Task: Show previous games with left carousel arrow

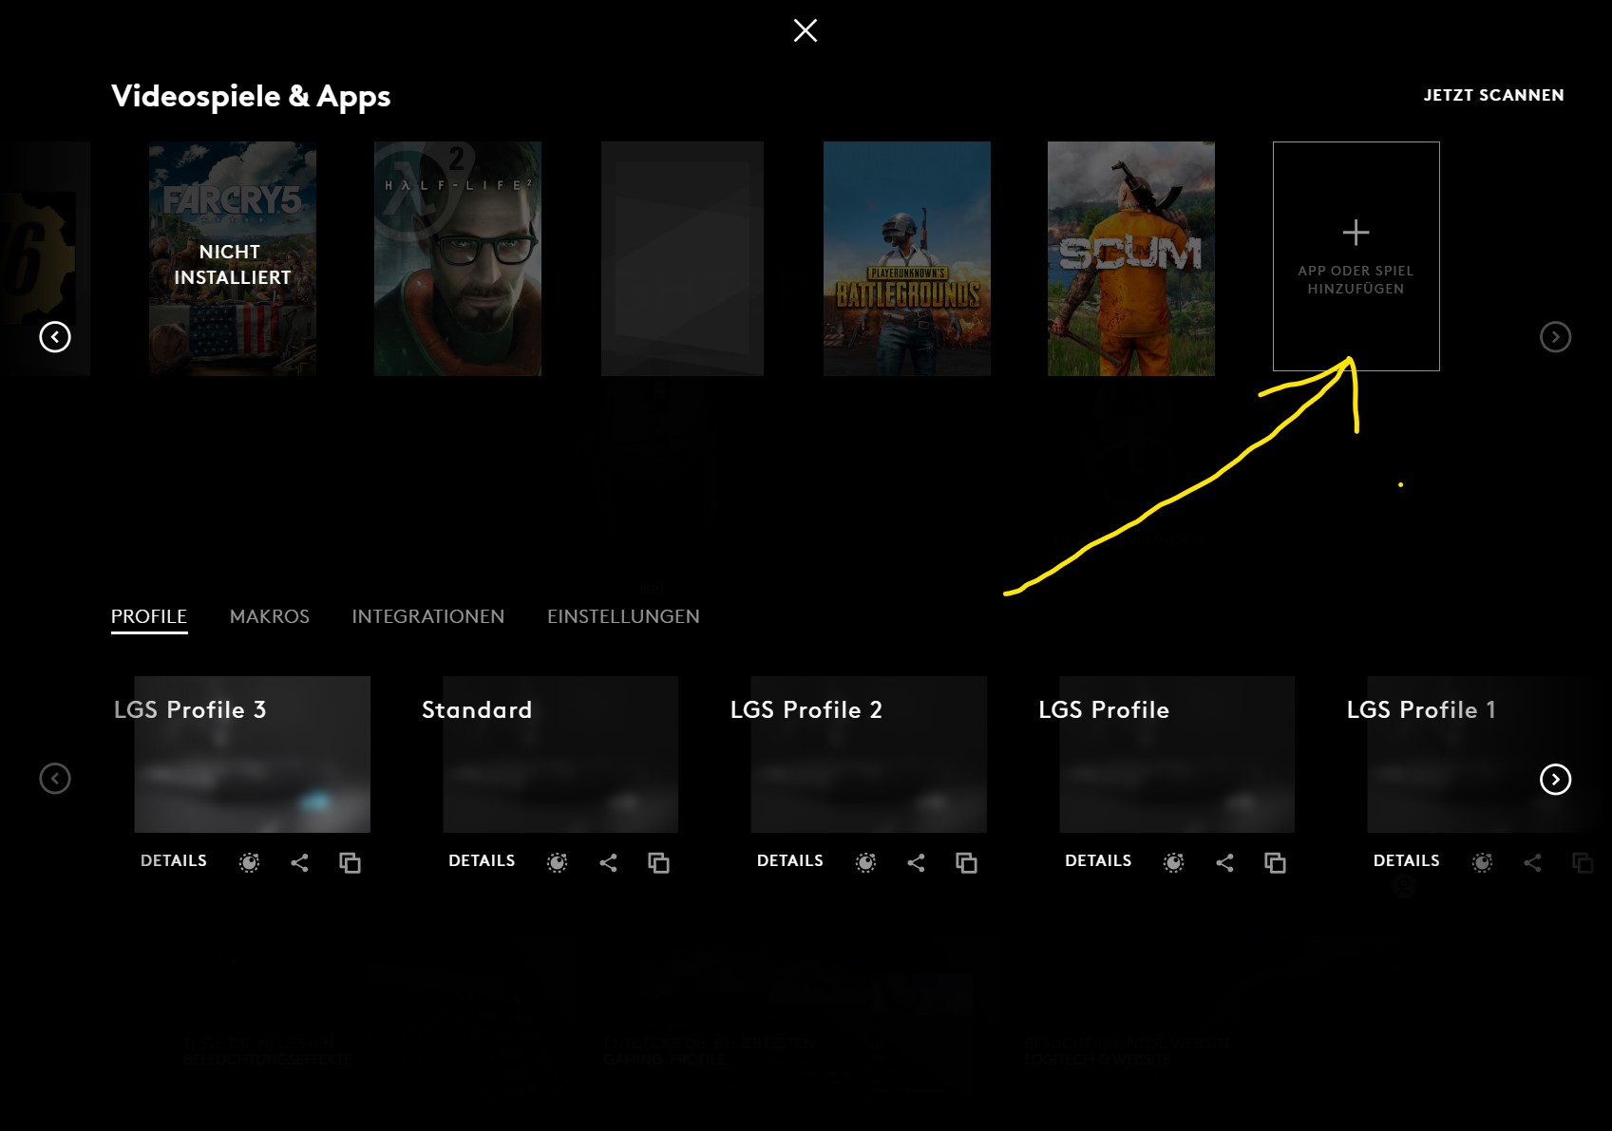Action: coord(55,336)
